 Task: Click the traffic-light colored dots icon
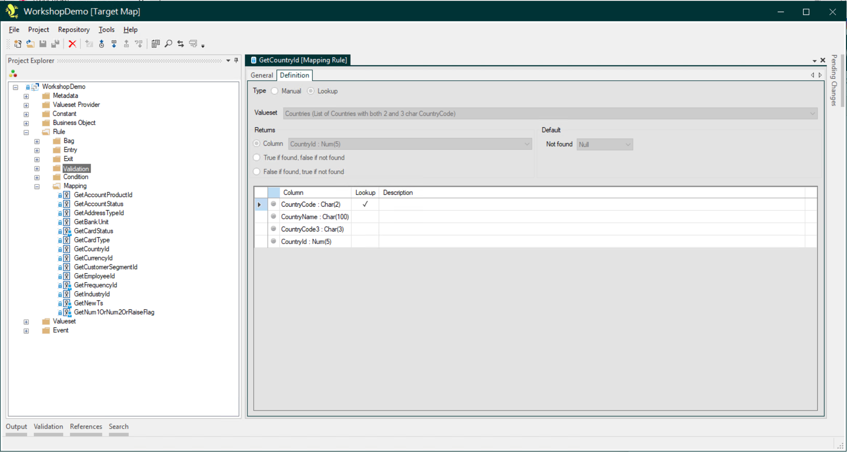[13, 74]
